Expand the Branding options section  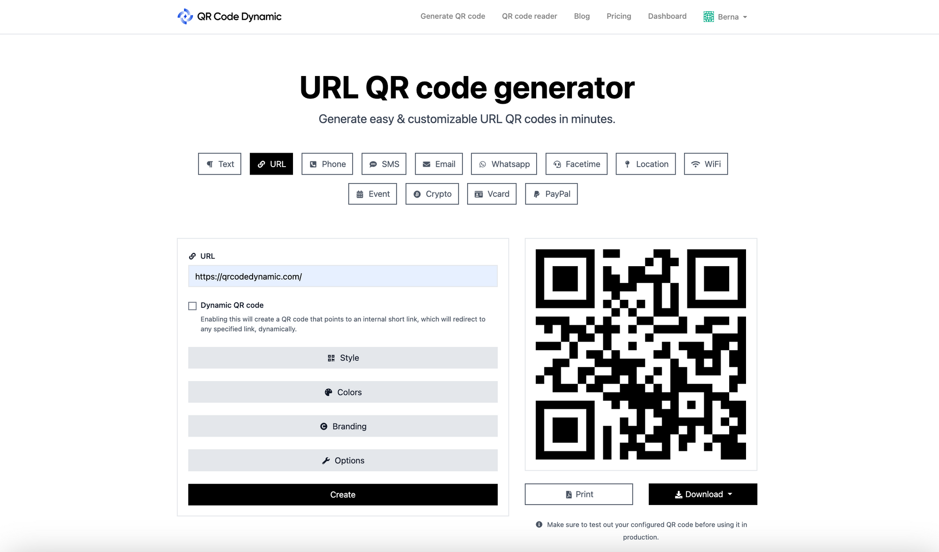[x=342, y=426]
